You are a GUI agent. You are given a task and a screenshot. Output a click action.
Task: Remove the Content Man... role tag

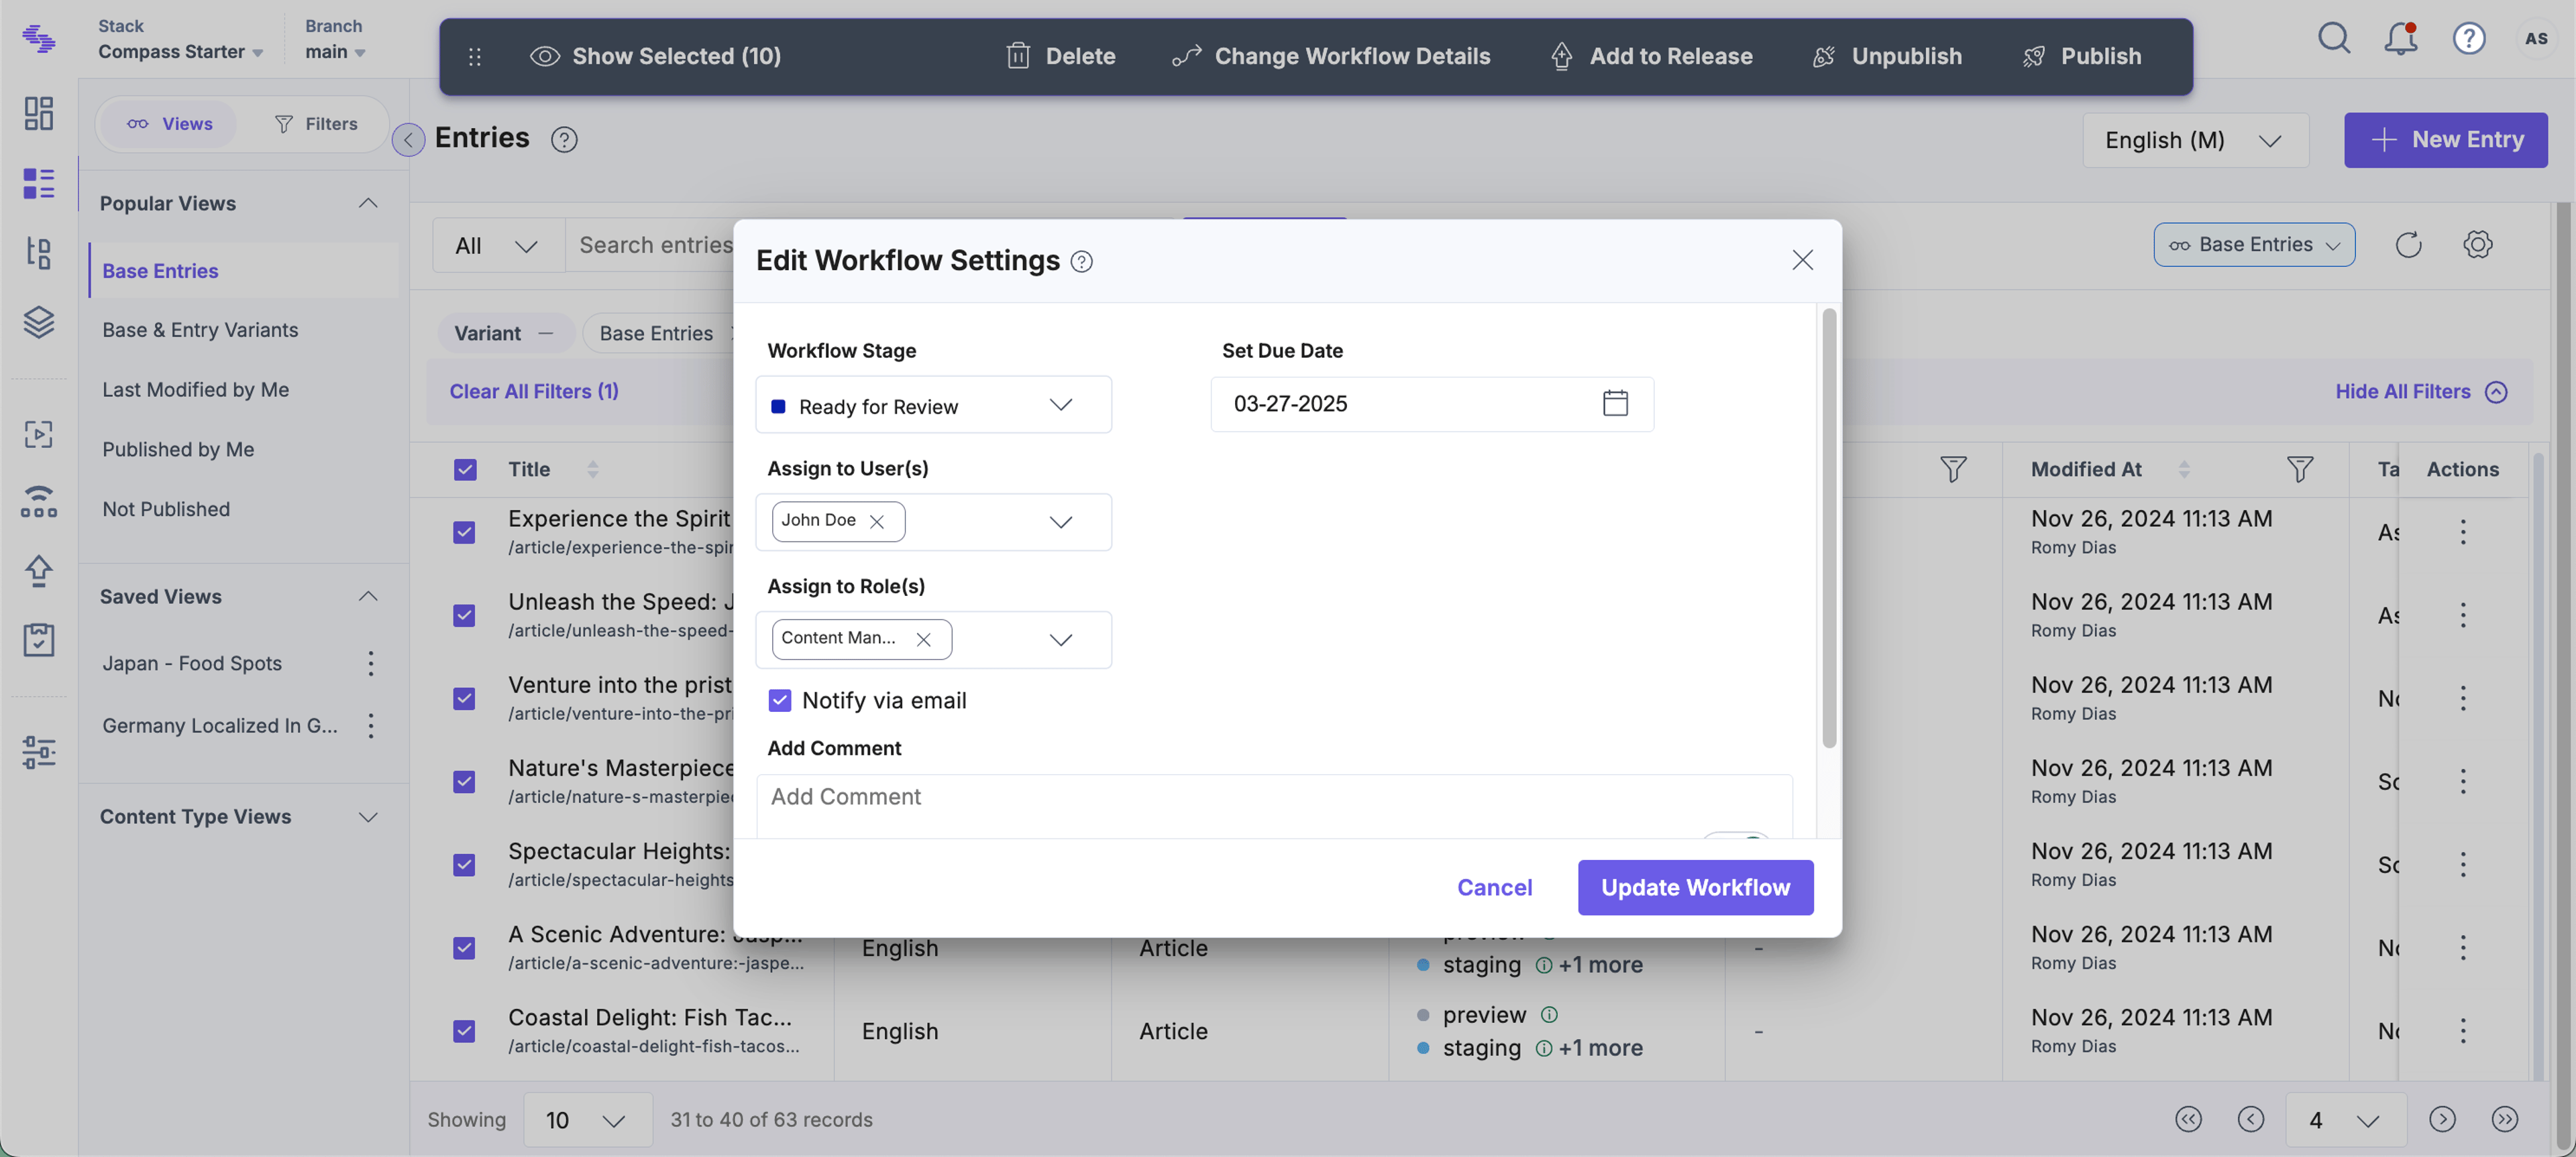tap(923, 640)
